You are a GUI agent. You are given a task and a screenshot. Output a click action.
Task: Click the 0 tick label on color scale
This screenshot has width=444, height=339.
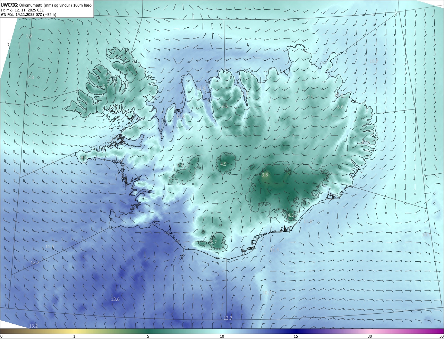(x=1, y=336)
